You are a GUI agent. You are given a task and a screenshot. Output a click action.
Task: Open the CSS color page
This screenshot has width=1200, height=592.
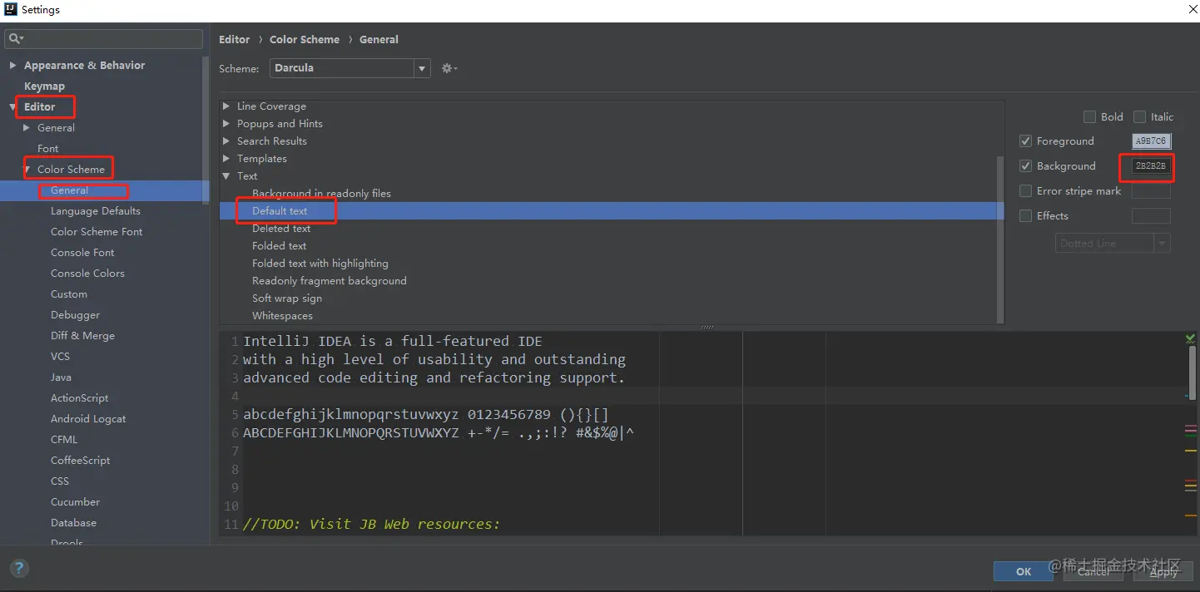coord(60,481)
